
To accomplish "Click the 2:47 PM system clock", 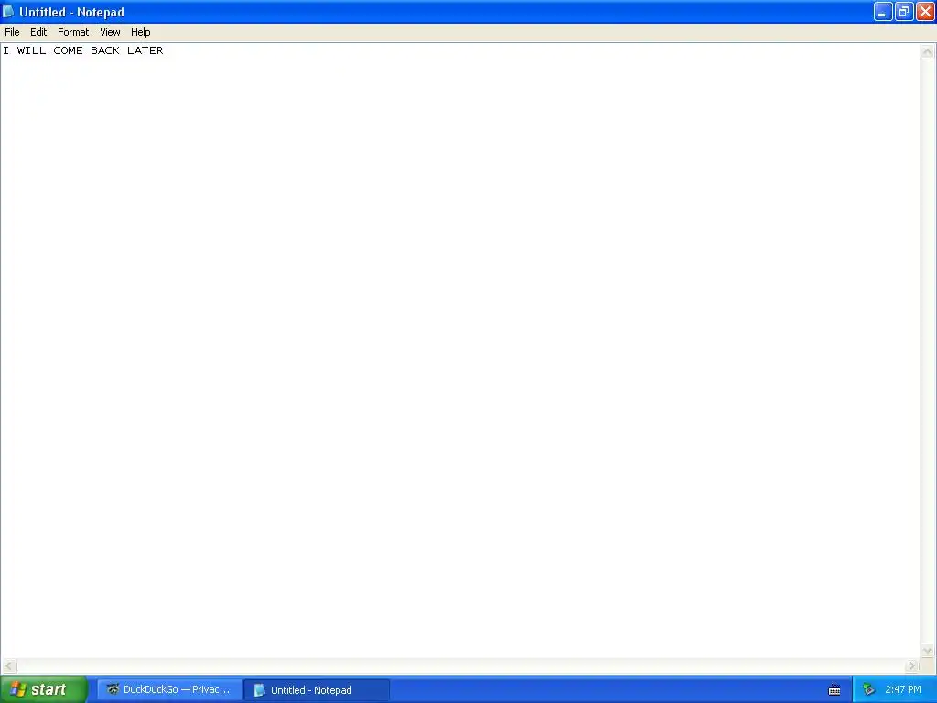I will [903, 690].
